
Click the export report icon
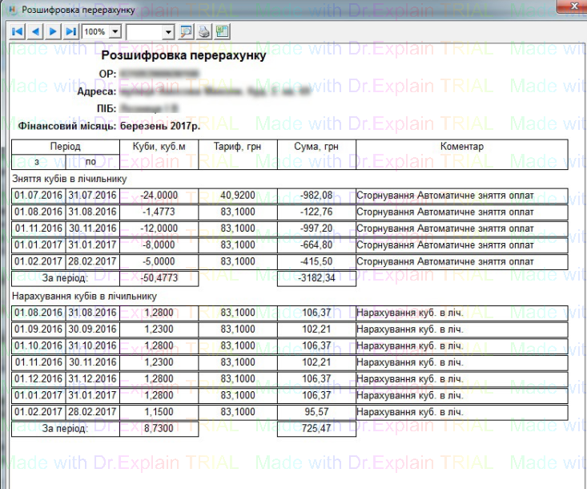tap(222, 32)
